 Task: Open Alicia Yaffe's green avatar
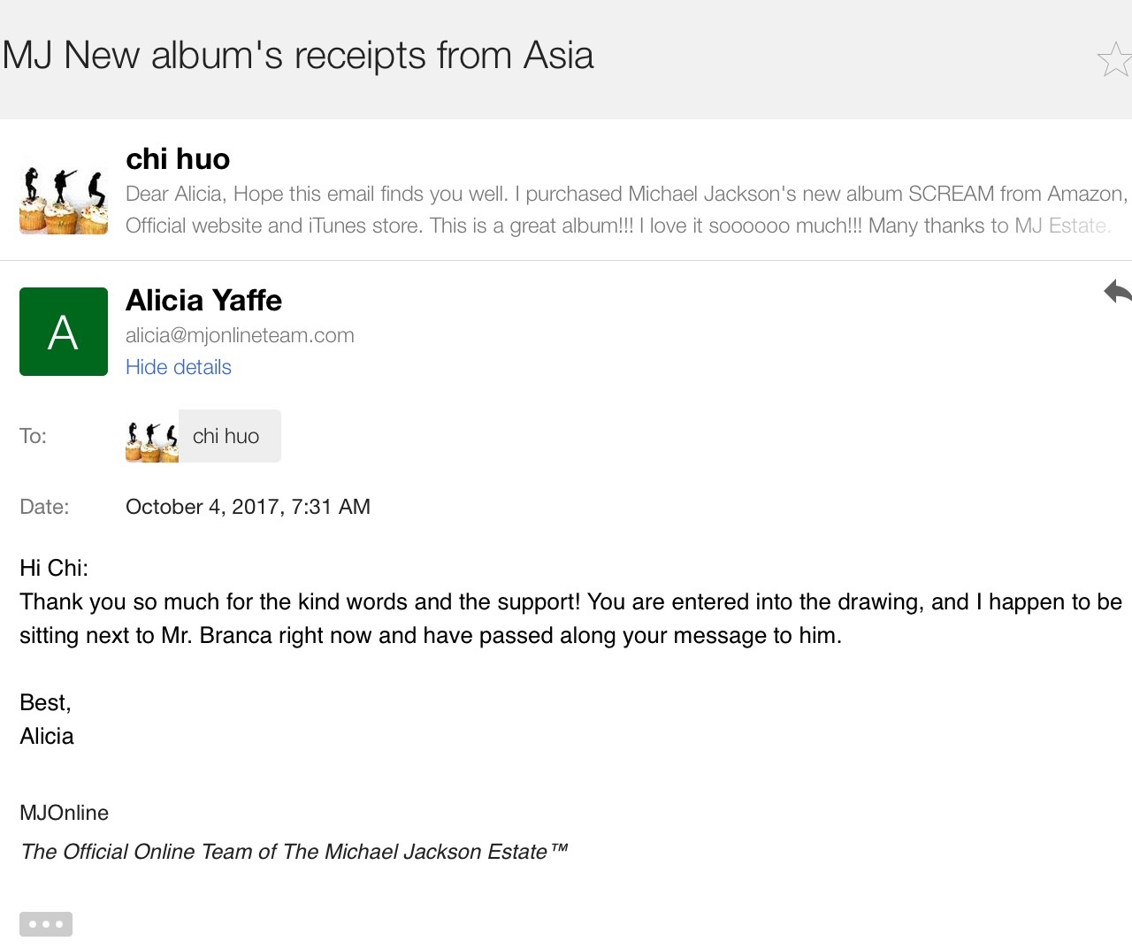64,332
